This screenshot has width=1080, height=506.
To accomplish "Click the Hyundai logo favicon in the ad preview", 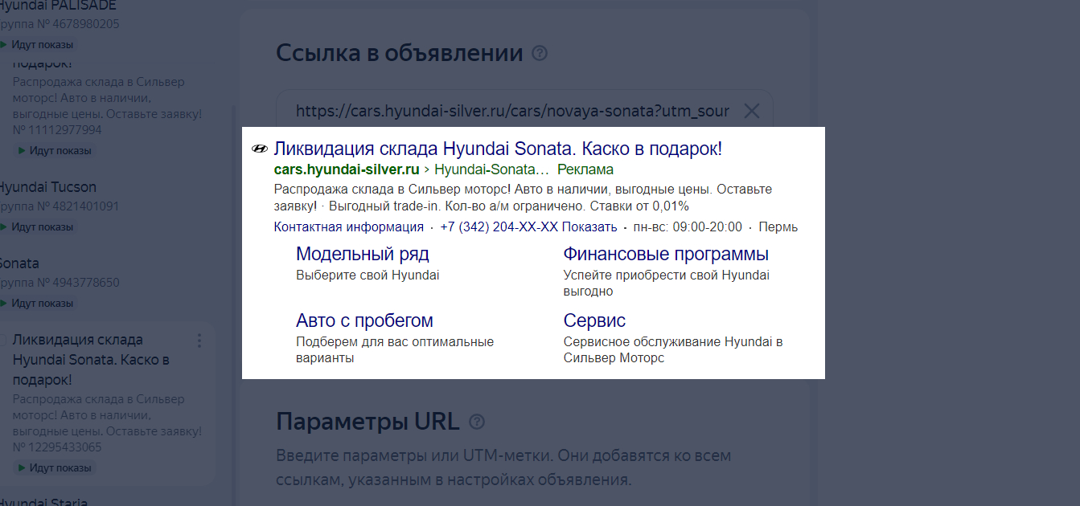I will [259, 149].
